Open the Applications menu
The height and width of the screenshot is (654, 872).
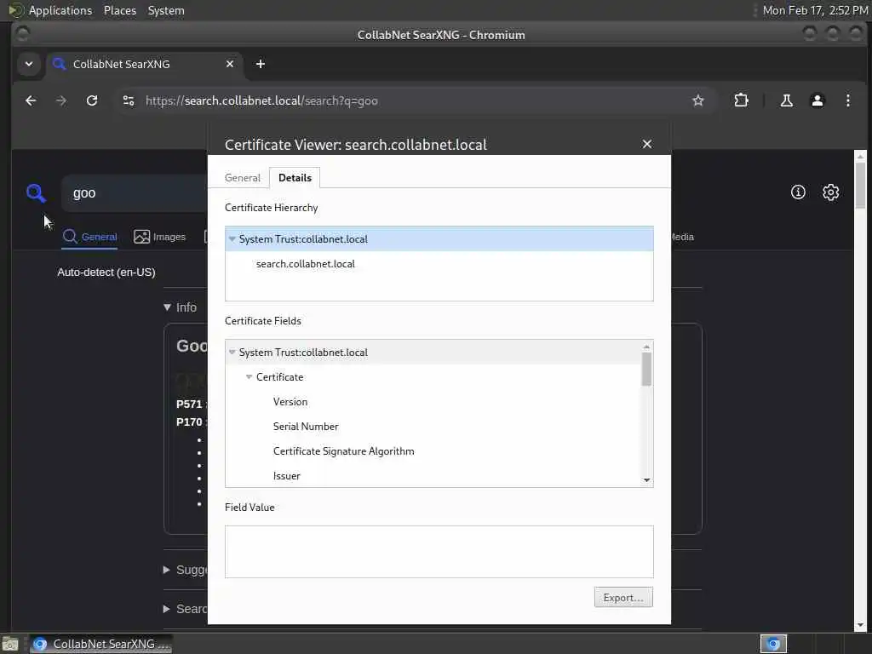[x=60, y=10]
